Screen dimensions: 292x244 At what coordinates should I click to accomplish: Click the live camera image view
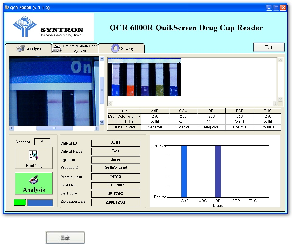coord(54,91)
